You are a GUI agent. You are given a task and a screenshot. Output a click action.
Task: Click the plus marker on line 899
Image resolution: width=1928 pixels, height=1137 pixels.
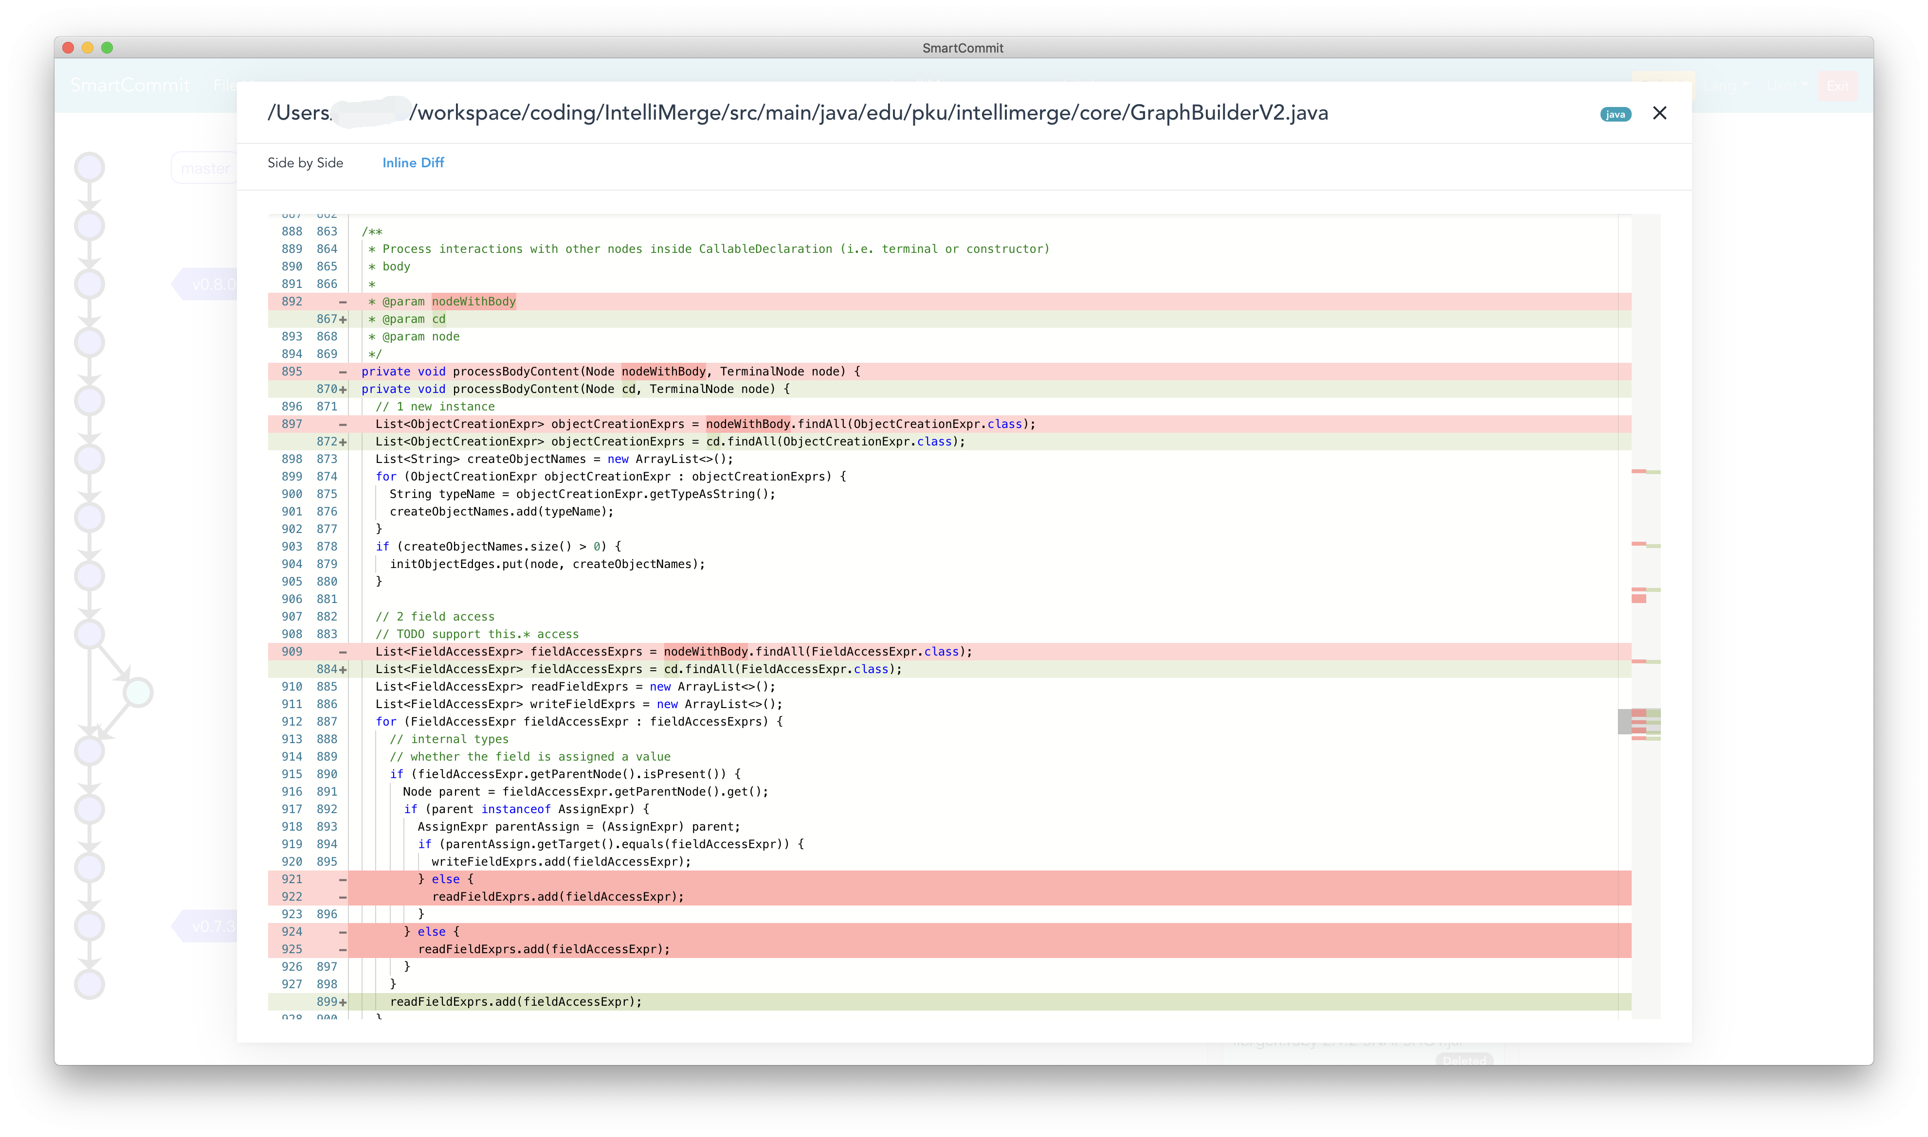pyautogui.click(x=343, y=1002)
